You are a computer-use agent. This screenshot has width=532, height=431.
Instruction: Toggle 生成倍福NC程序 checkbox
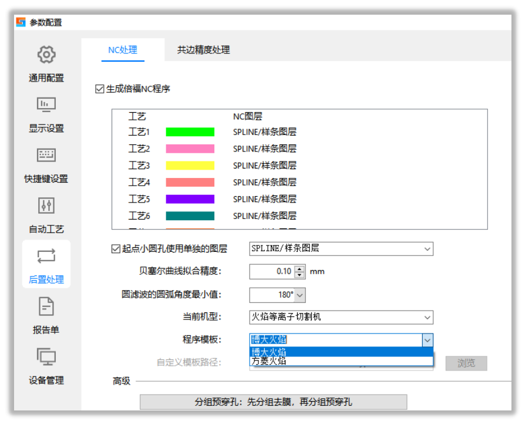(x=99, y=89)
